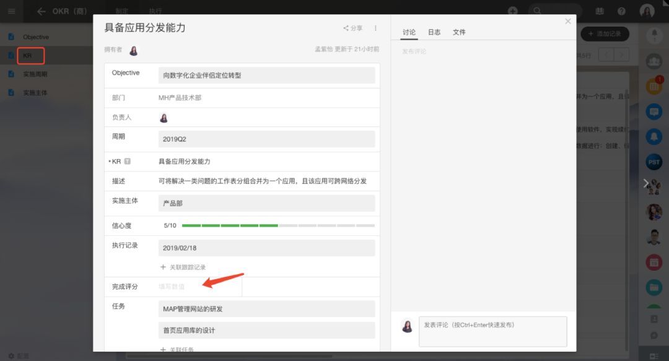This screenshot has height=361, width=669.
Task: Click the 部门 value MH产品技术部
Action: coord(180,98)
